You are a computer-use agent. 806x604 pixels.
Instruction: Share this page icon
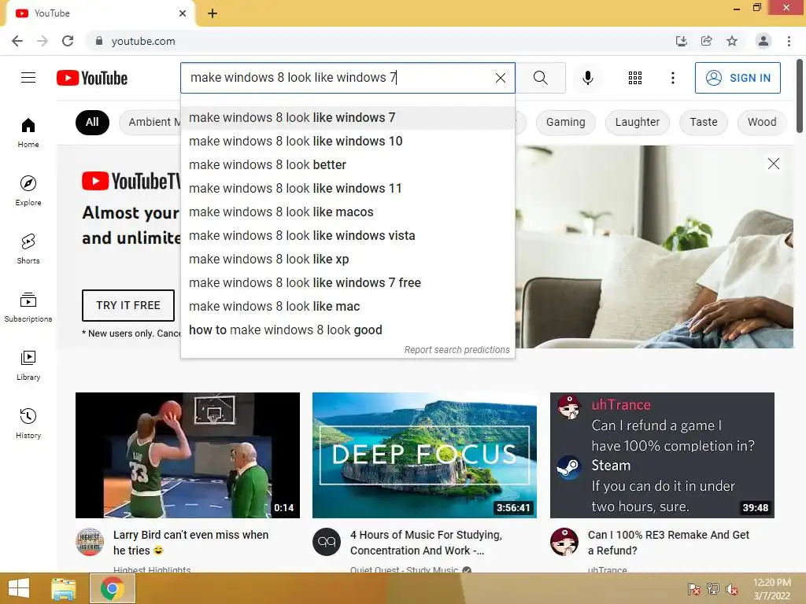[706, 41]
